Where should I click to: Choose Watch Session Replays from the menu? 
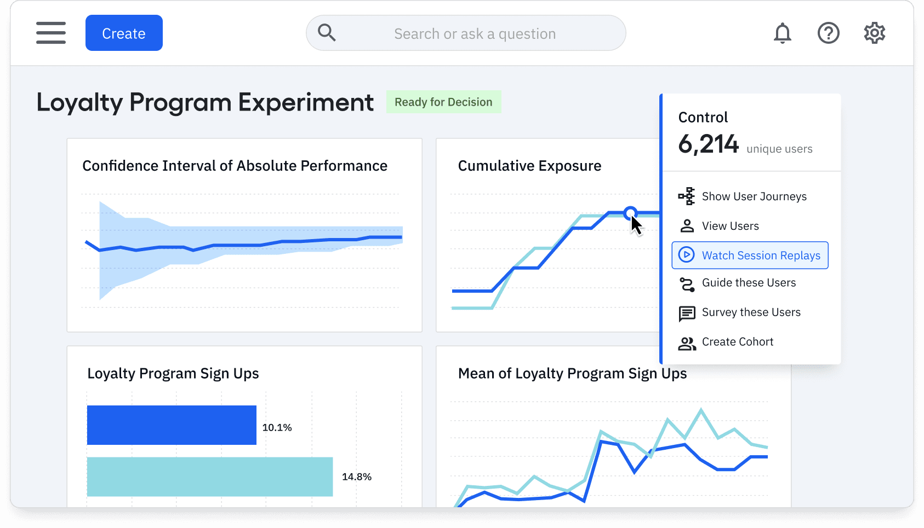coord(762,255)
